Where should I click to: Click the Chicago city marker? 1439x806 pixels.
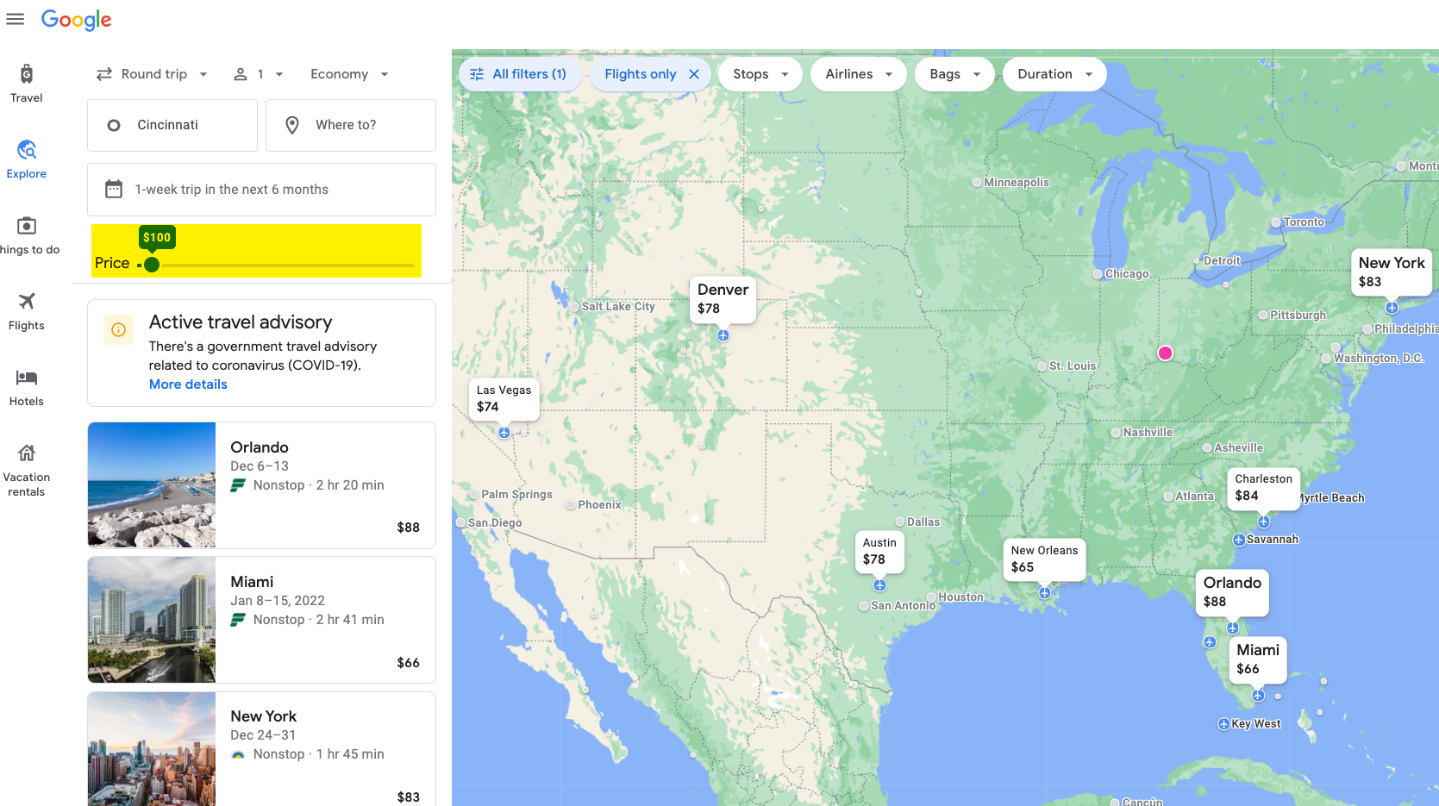coord(1098,274)
